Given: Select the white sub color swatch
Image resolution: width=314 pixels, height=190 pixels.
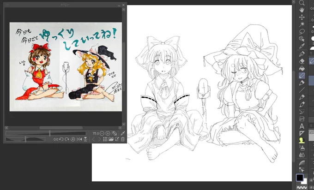Looking at the screenshot, I should click(304, 182).
